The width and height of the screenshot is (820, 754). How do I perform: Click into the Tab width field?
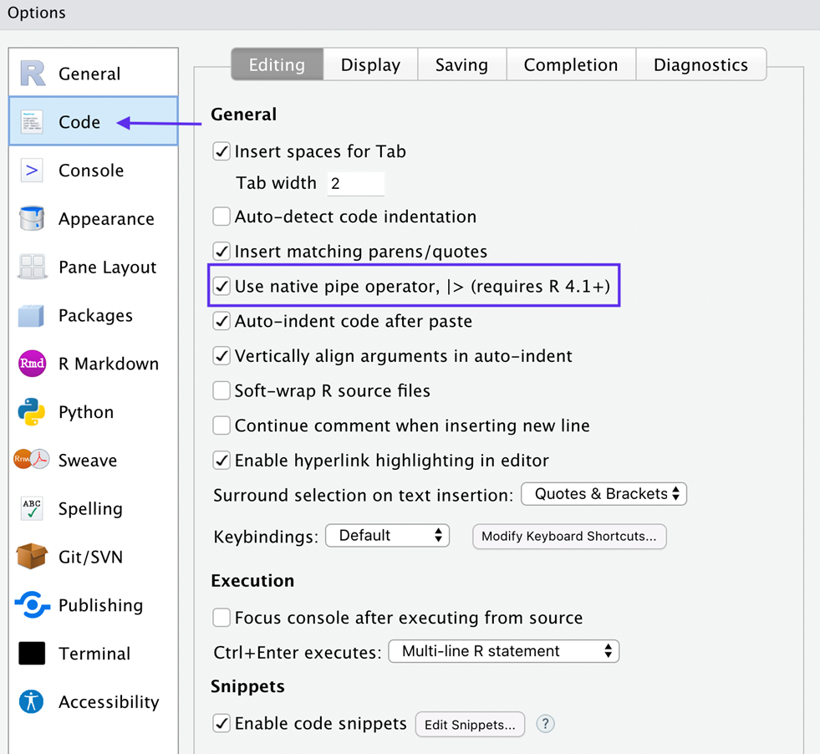coord(355,184)
